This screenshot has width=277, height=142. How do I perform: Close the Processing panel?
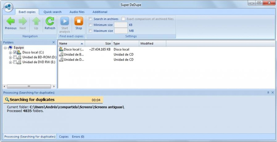point(272,92)
